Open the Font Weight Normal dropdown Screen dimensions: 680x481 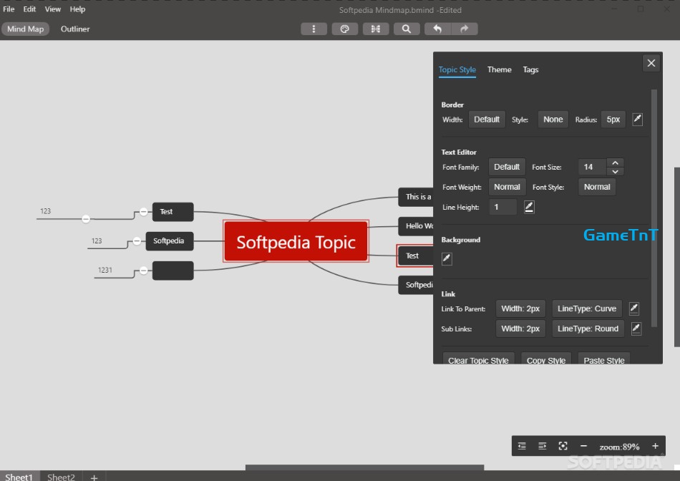coord(507,187)
